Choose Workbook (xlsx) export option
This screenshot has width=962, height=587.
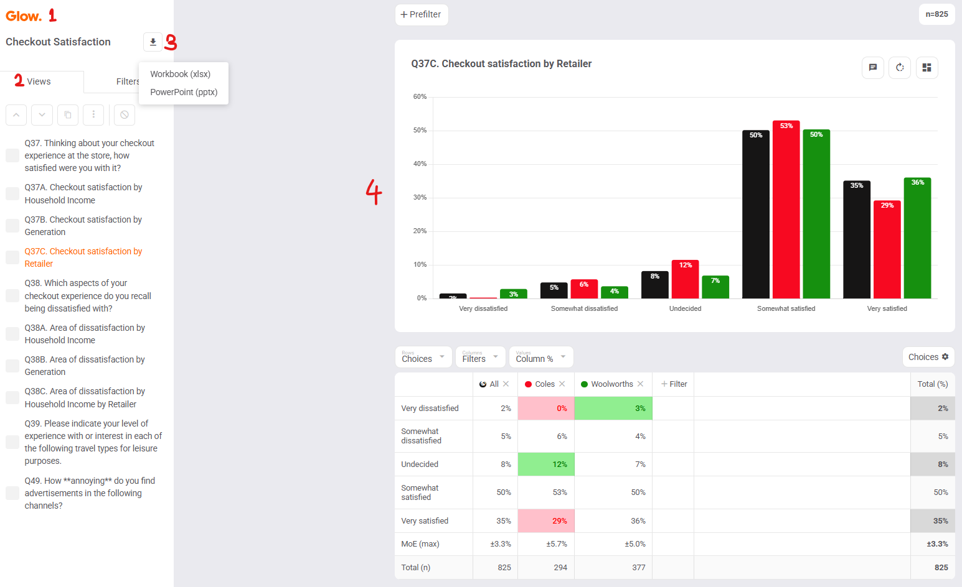[x=181, y=74]
